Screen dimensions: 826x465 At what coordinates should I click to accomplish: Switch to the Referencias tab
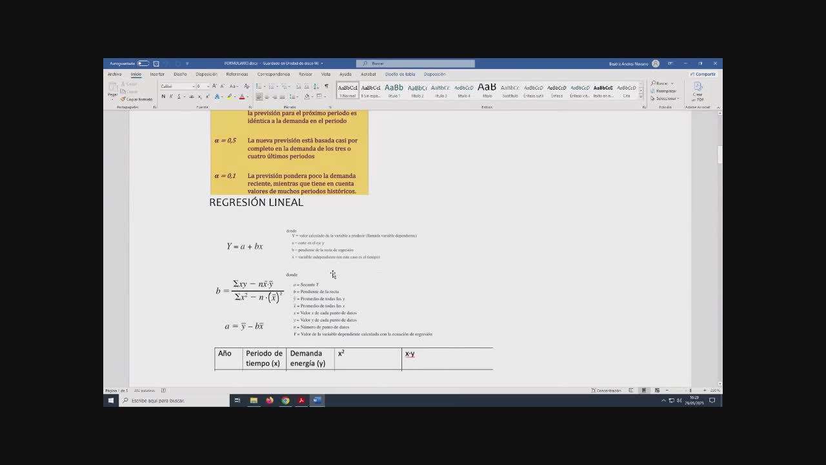(x=237, y=74)
